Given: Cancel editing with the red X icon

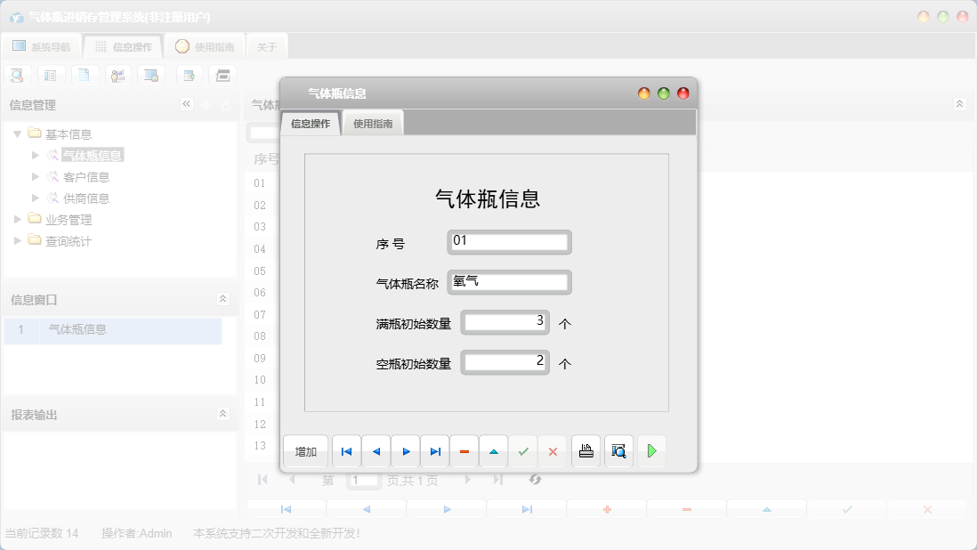Looking at the screenshot, I should [552, 451].
